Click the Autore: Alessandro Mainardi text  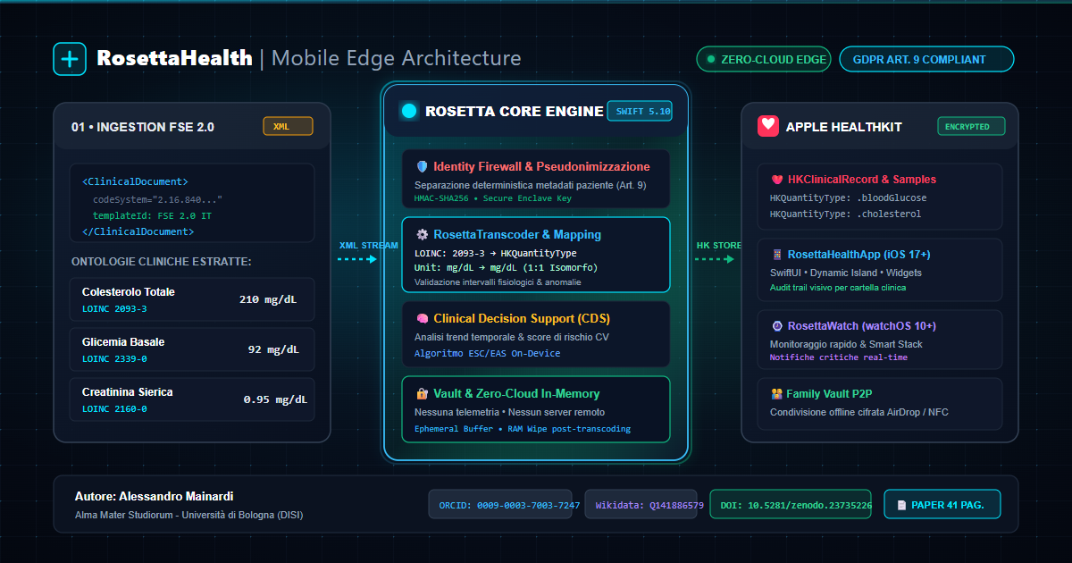pos(155,496)
